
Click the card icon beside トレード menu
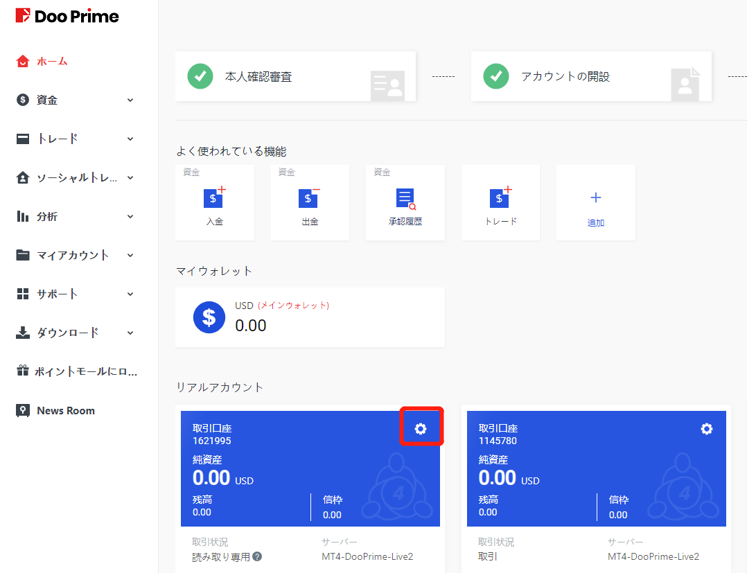tap(22, 139)
